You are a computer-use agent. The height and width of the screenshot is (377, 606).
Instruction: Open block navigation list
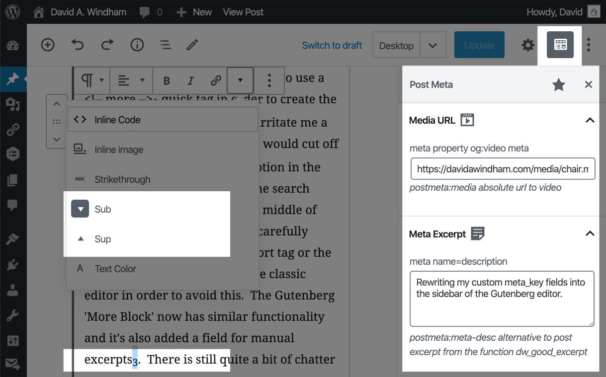(166, 45)
